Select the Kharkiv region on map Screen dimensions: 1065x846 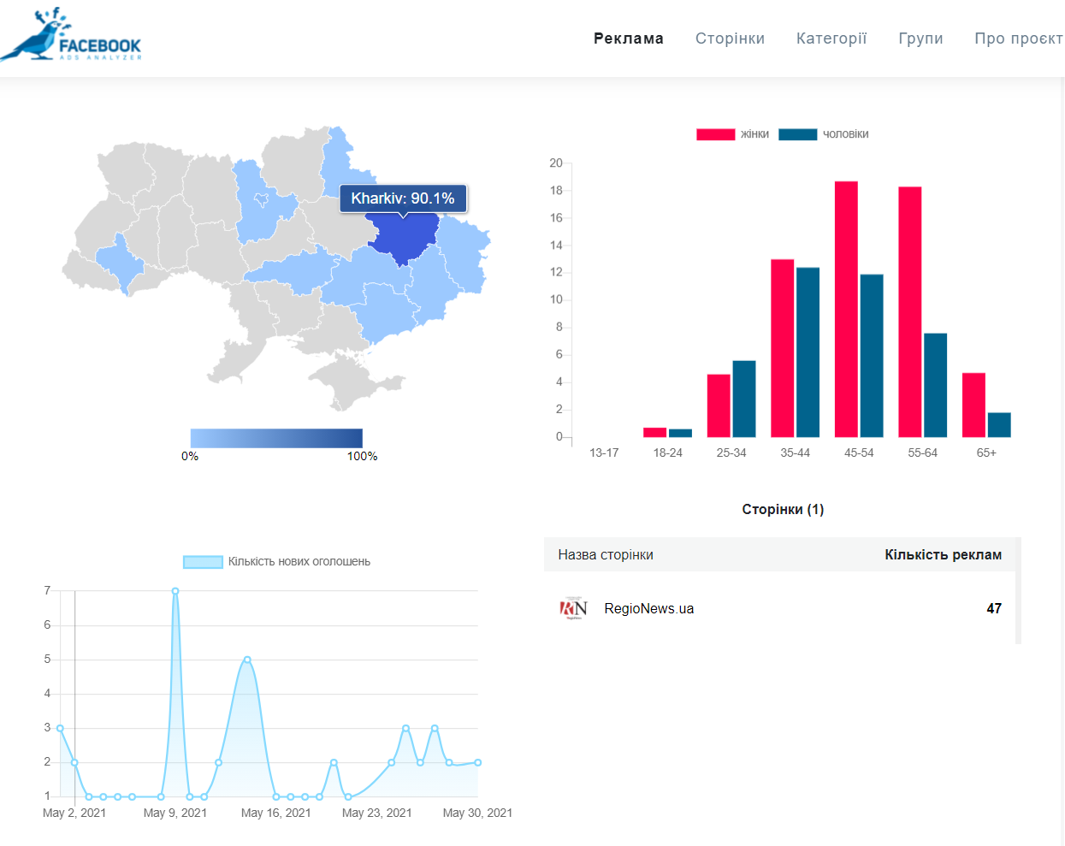pos(404,240)
